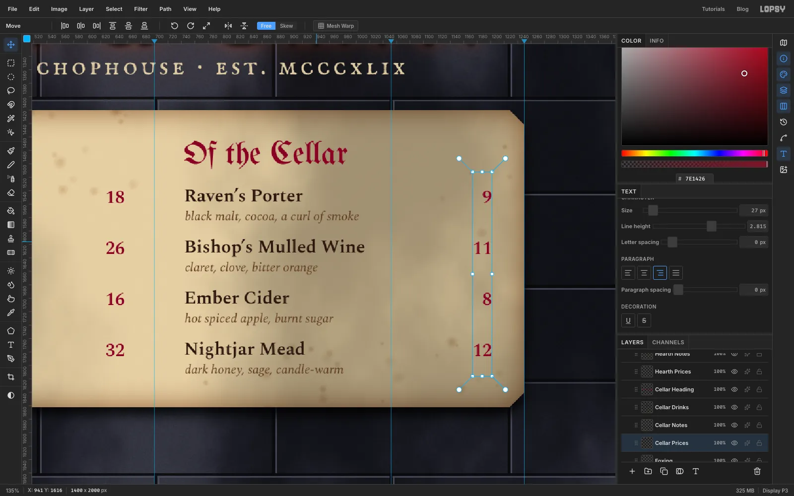Hide the Cellar Heading layer
The width and height of the screenshot is (794, 496).
pos(734,389)
